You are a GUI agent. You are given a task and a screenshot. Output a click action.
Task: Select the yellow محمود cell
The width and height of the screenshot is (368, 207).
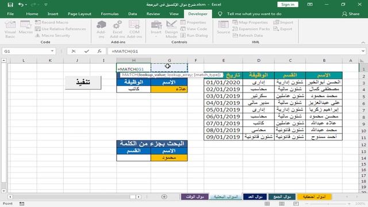169,158
